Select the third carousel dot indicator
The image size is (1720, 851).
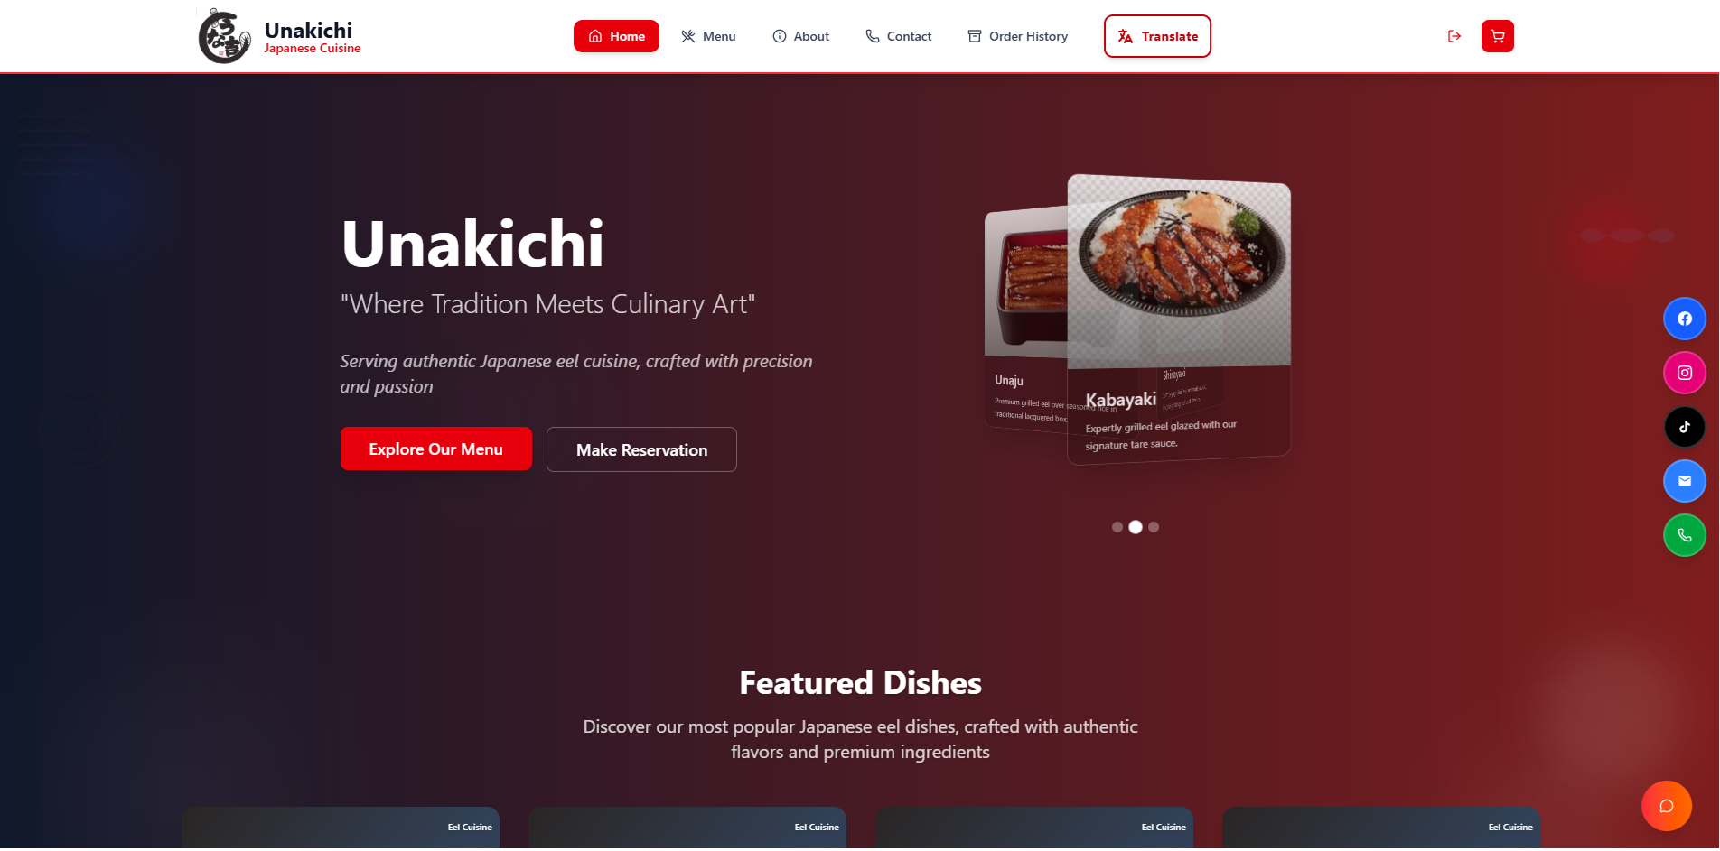1154,527
